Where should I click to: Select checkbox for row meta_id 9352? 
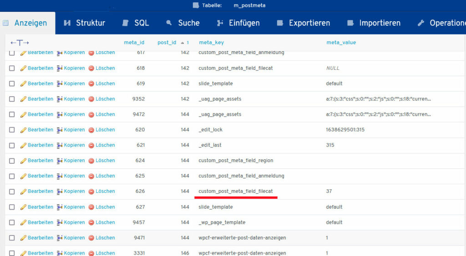pos(12,99)
